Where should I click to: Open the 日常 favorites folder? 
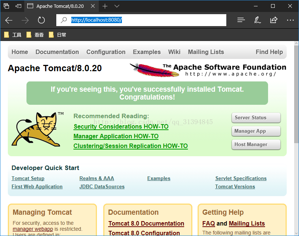click(x=57, y=35)
